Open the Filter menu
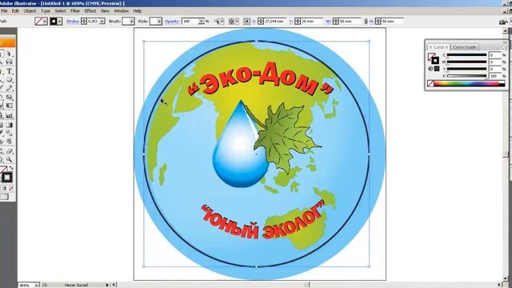The image size is (512, 288). click(x=75, y=11)
